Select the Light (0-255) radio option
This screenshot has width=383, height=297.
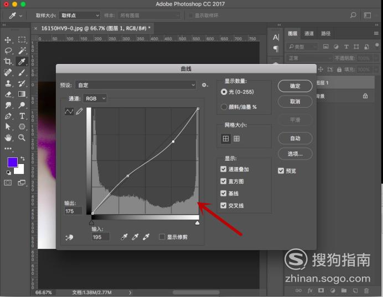(x=224, y=92)
